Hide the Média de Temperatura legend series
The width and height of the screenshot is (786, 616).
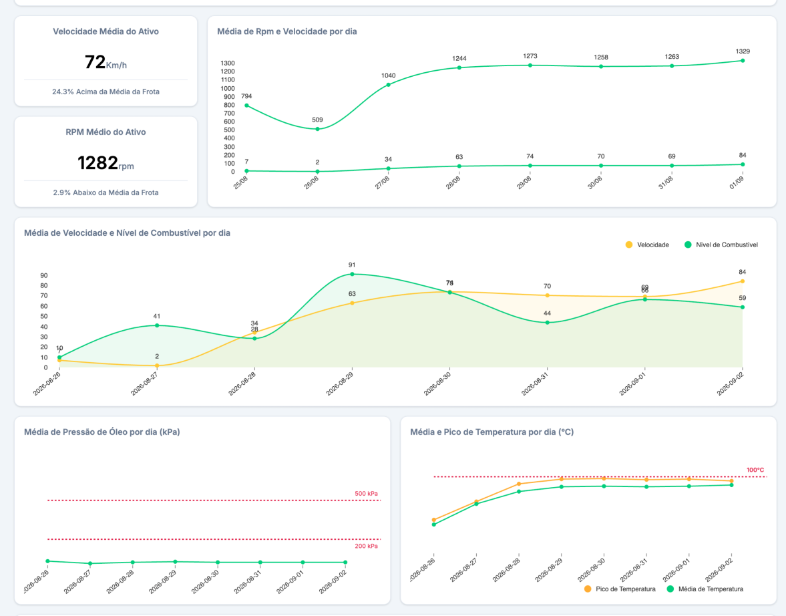pyautogui.click(x=705, y=589)
